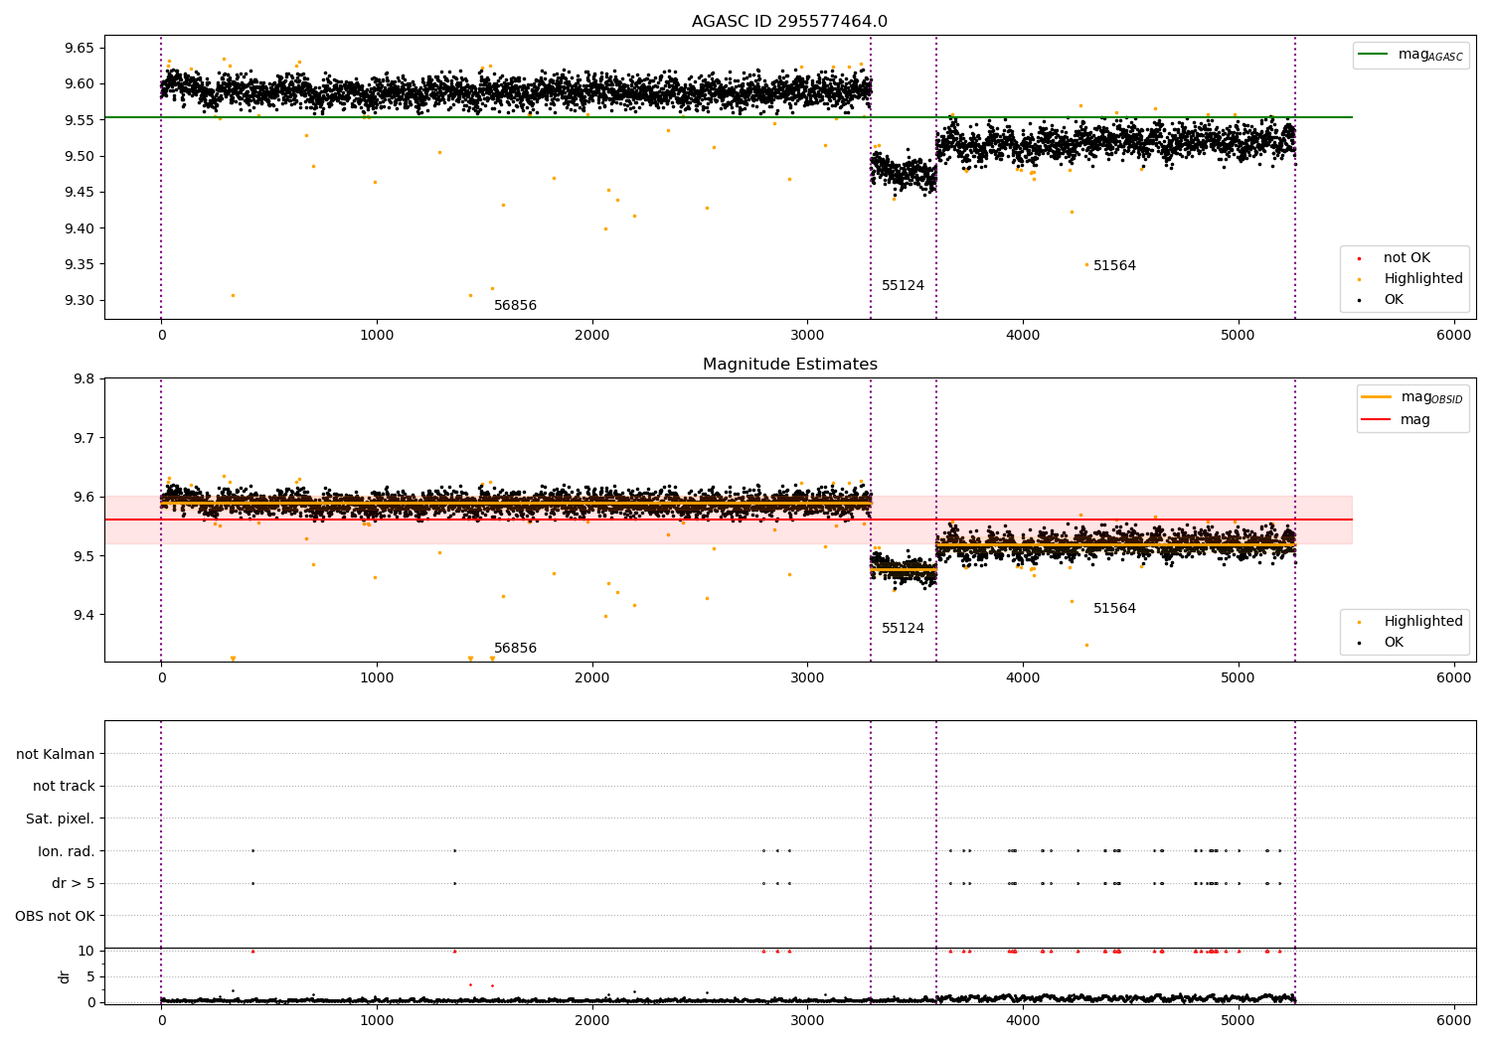Click obsid label 55124 in top plot
This screenshot has height=1043, width=1491.
pyautogui.click(x=903, y=286)
